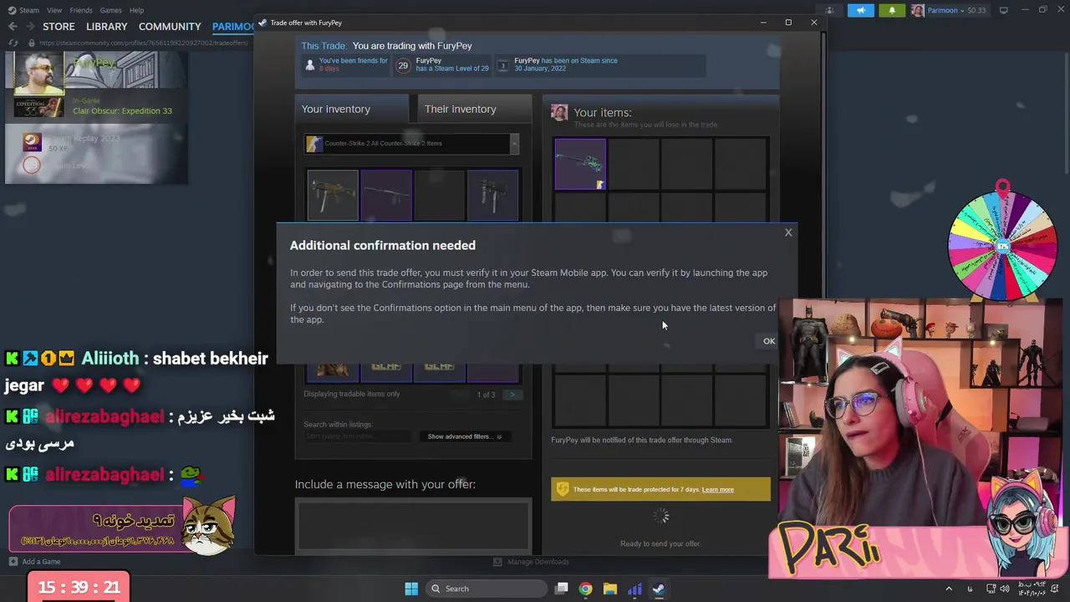
Task: Open the Counter-Strike 2 inventory game dropdown
Action: pos(412,144)
